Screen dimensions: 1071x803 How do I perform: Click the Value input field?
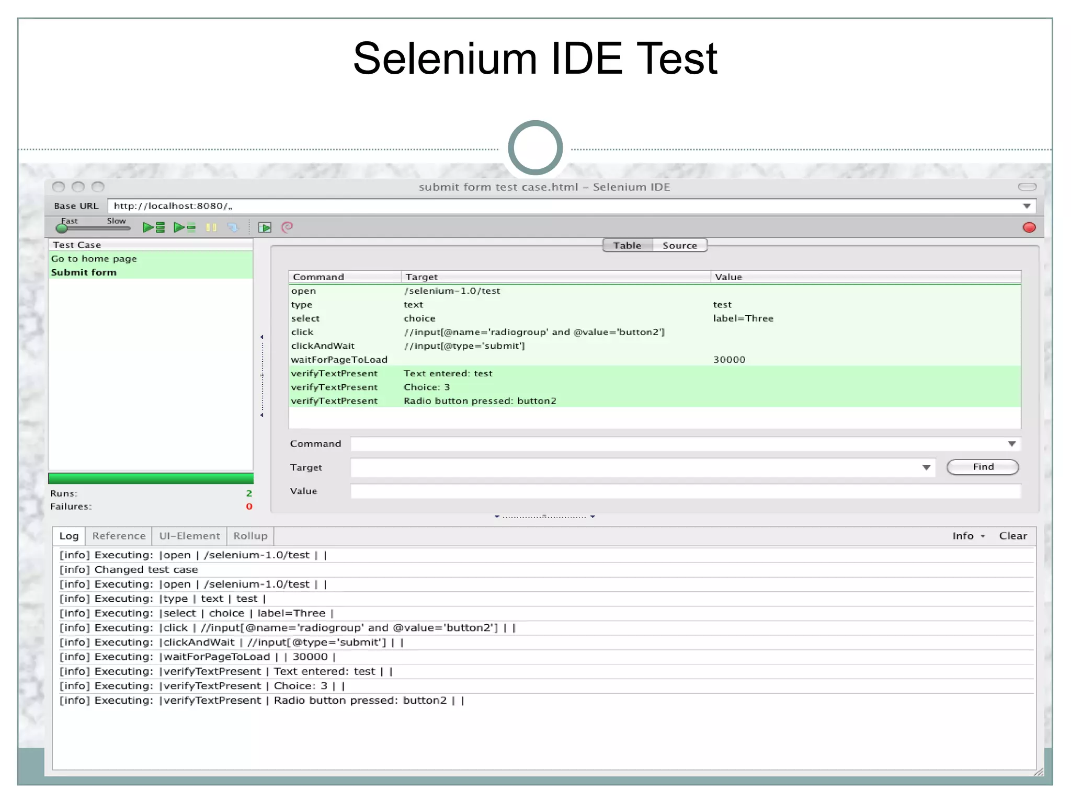pos(685,491)
